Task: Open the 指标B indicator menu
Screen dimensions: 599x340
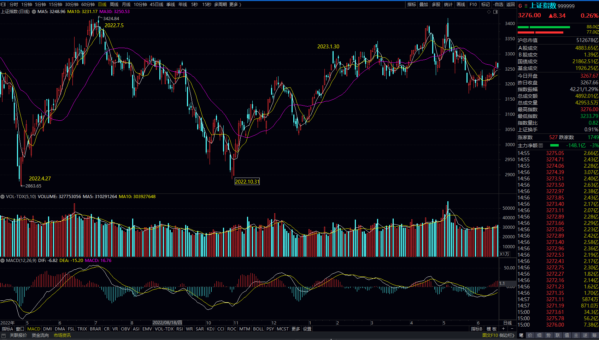Action: click(x=476, y=329)
